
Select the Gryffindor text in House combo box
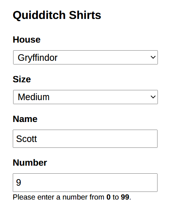click(x=38, y=58)
